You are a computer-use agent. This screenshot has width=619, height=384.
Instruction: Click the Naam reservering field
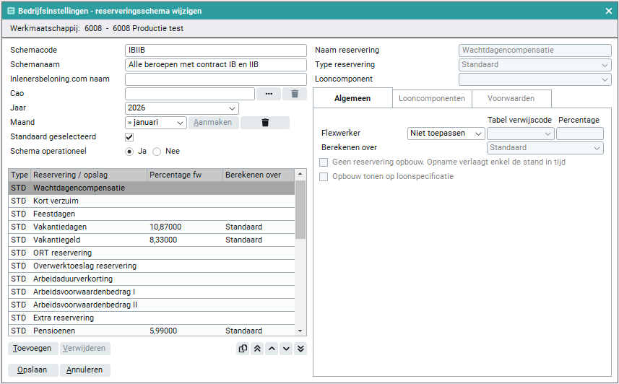(x=535, y=51)
